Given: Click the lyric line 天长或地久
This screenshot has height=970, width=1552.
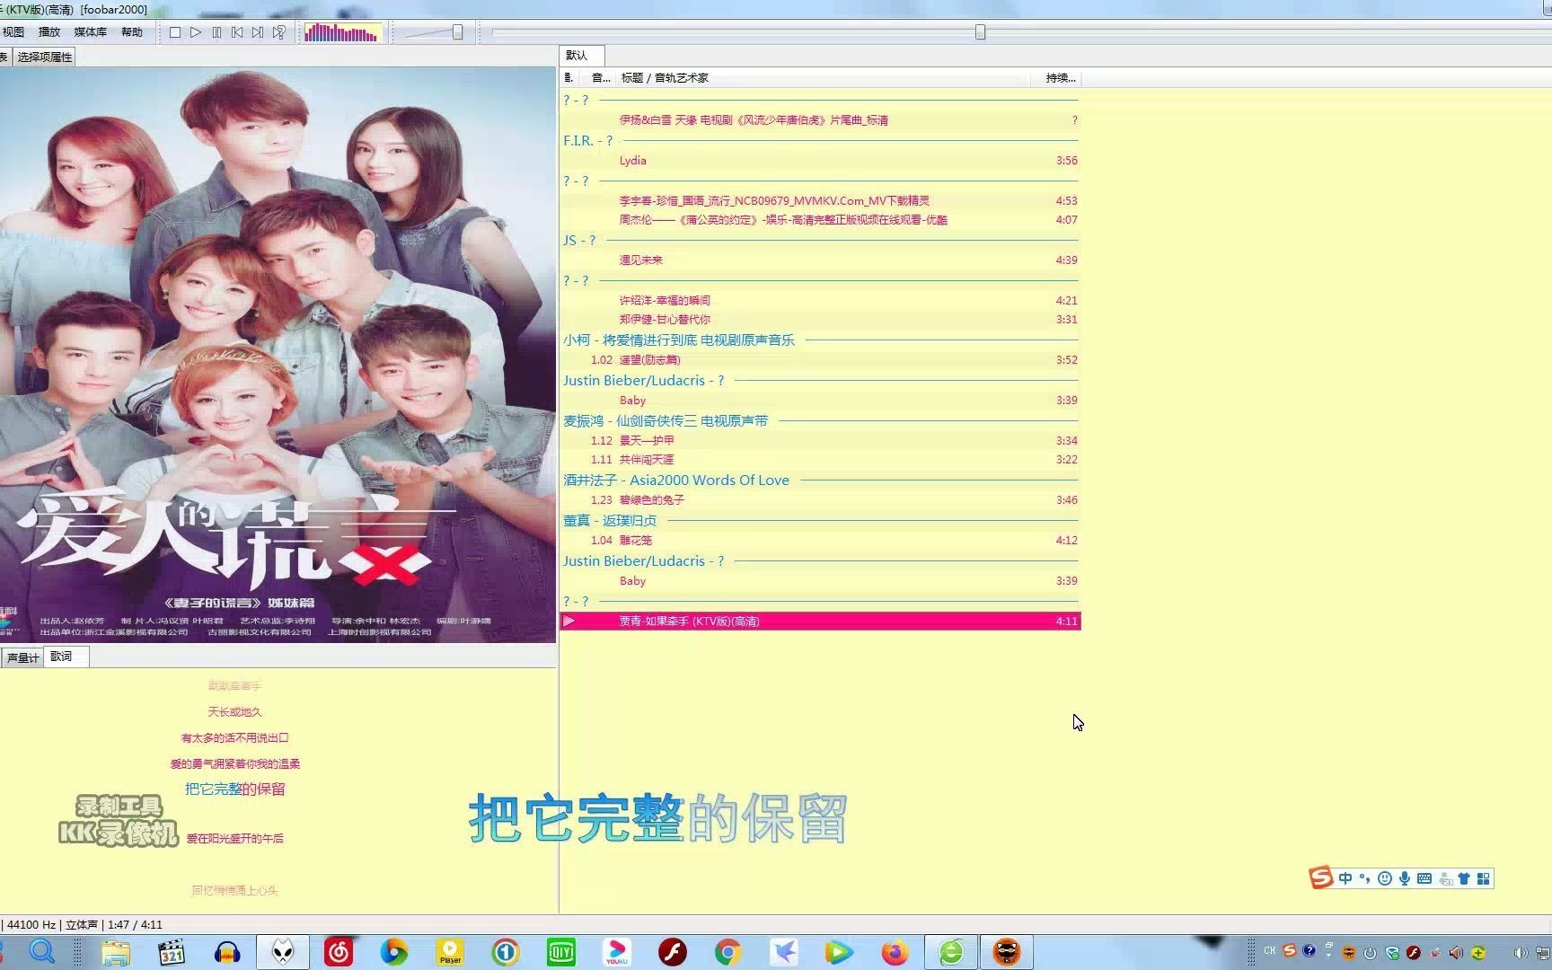Looking at the screenshot, I should click(x=234, y=712).
